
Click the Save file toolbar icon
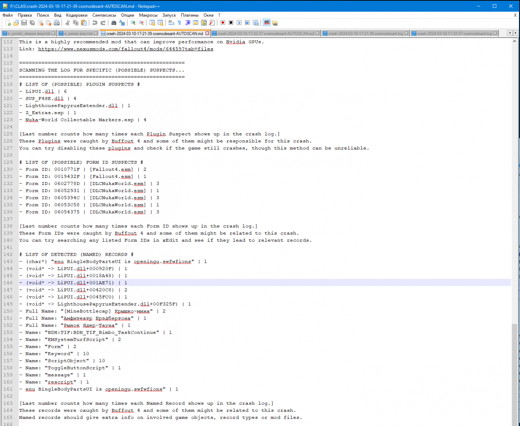pyautogui.click(x=24, y=23)
